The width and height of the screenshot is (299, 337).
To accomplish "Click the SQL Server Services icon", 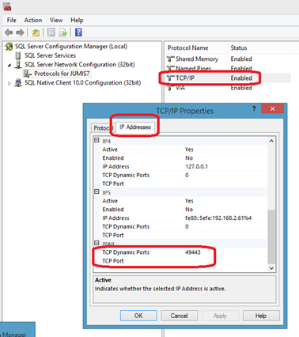I will (x=18, y=55).
